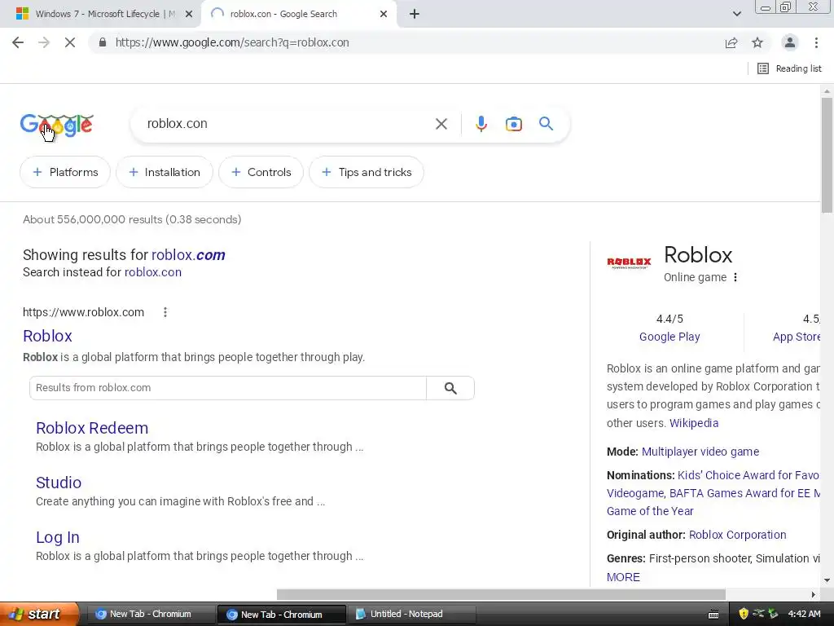Open corrected roblox.com results link
834x626 pixels.
click(188, 255)
